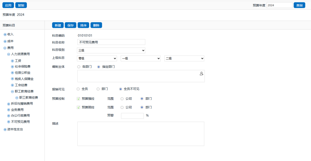The height and width of the screenshot is (161, 311).
Task: Expand the 资本性支出 plus icon
Action: coord(5,129)
